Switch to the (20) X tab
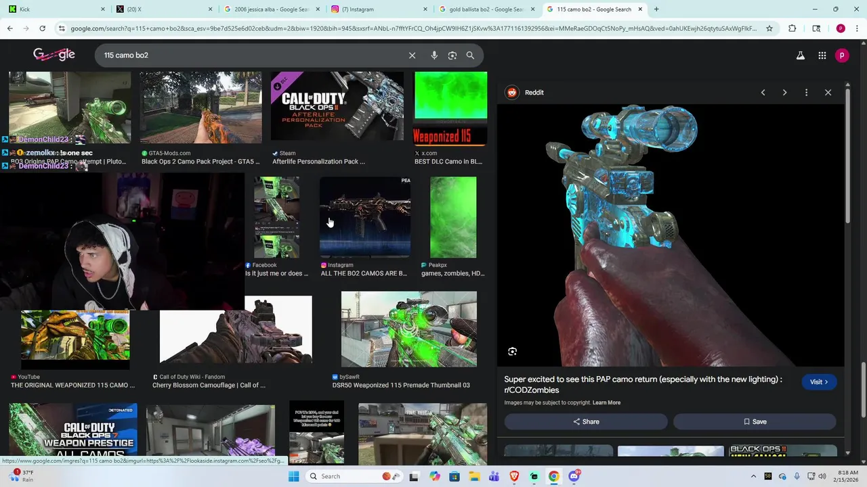This screenshot has width=867, height=487. [x=164, y=9]
